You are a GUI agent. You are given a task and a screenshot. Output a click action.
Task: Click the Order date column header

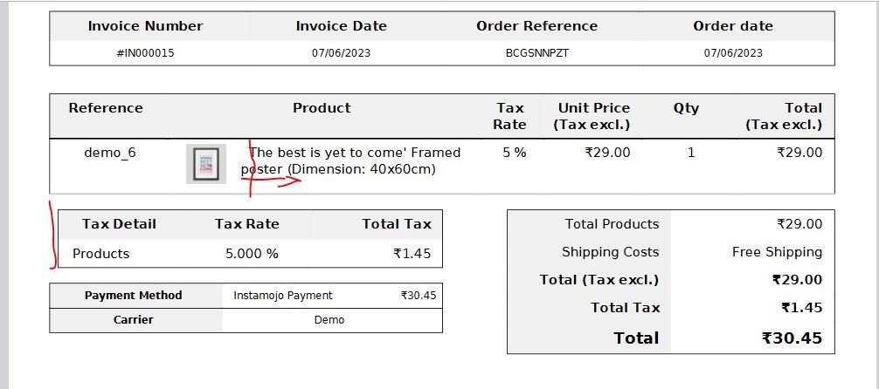pos(733,26)
